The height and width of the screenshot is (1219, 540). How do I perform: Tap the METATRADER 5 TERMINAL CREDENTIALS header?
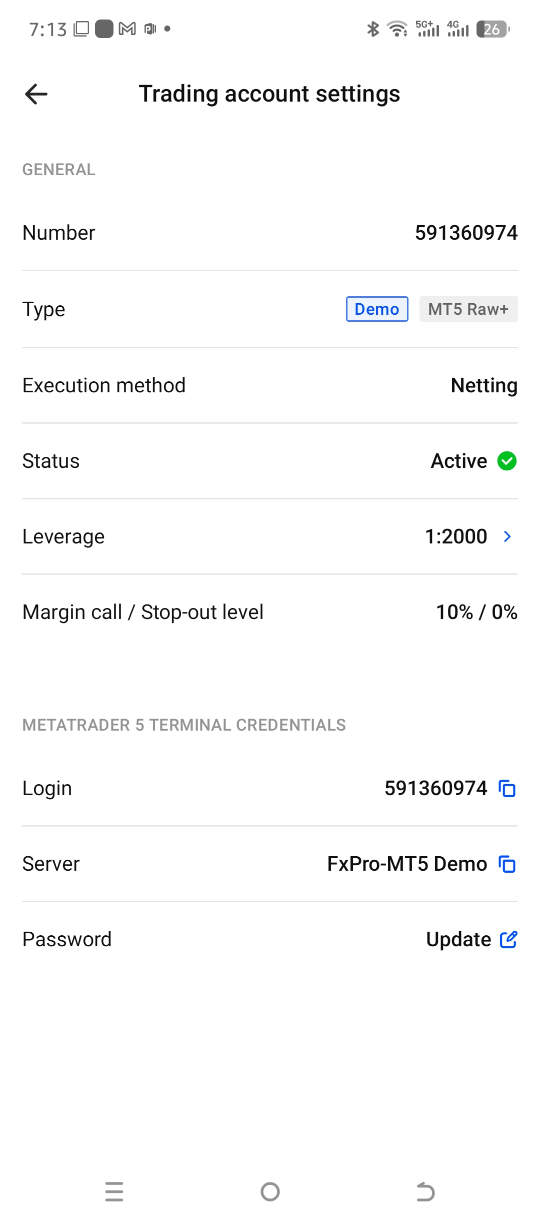(x=183, y=725)
